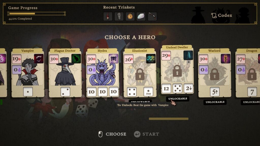This screenshot has width=260, height=146.
Task: Click the lock on Warlord card
Action: 215,74
